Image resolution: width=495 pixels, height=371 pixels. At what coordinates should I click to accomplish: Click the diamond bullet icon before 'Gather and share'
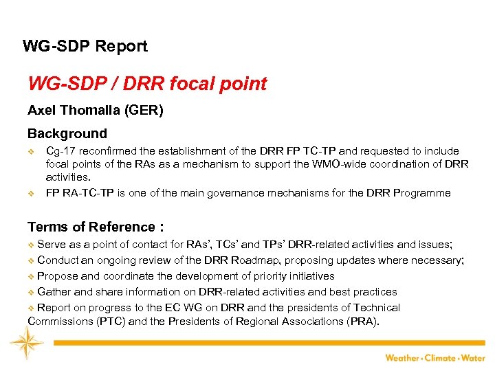tap(31, 293)
